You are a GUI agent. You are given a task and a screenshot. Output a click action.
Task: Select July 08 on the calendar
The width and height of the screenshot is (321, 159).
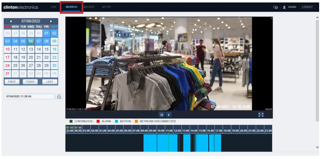pyautogui.click(x=46, y=41)
